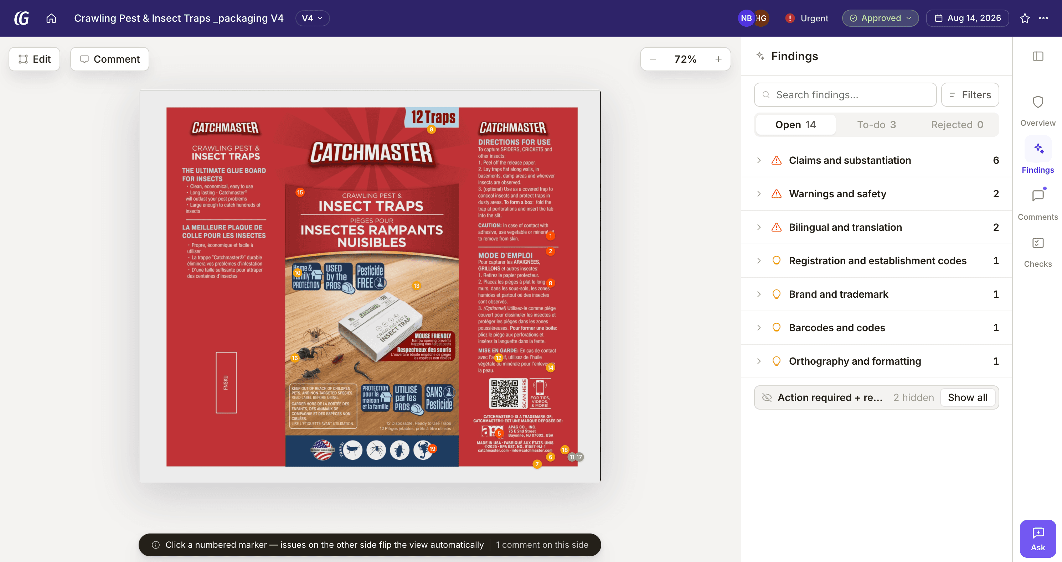1062x562 pixels.
Task: Focus the Search findings input
Action: coord(845,95)
